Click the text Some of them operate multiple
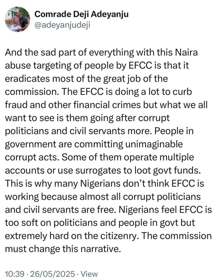221x280 pixels. [128, 157]
